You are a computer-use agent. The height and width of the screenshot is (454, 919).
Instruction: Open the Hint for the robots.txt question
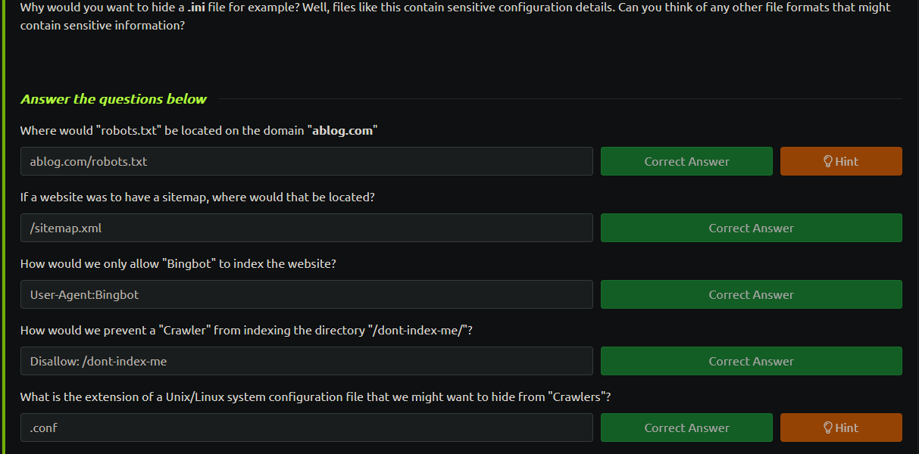coord(841,161)
